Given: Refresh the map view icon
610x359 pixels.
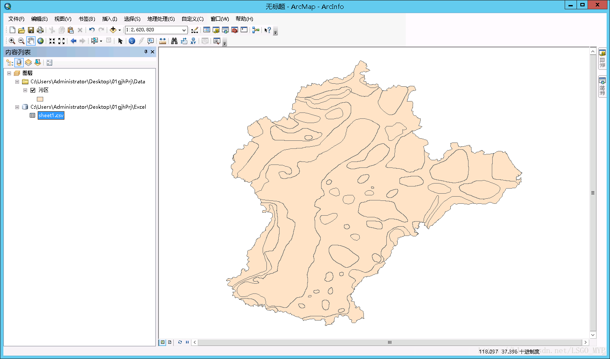Looking at the screenshot, I should pos(180,342).
